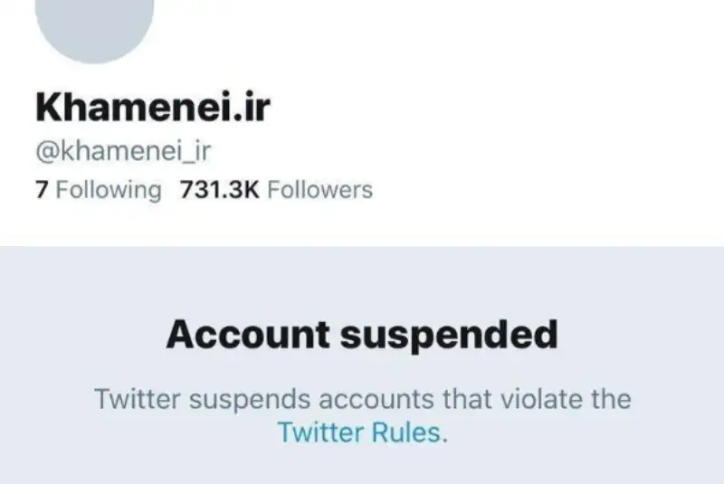The height and width of the screenshot is (484, 724).
Task: Open the 731.3K Followers list
Action: coord(277,190)
